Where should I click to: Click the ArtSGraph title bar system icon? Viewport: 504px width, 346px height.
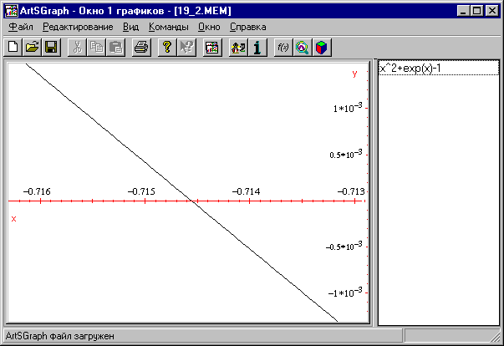point(11,9)
